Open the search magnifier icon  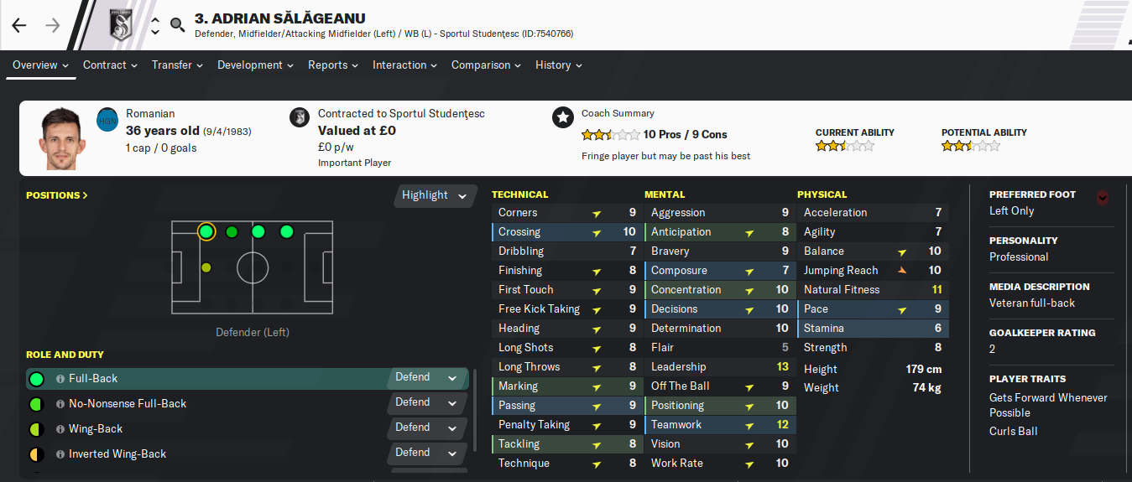pos(177,25)
